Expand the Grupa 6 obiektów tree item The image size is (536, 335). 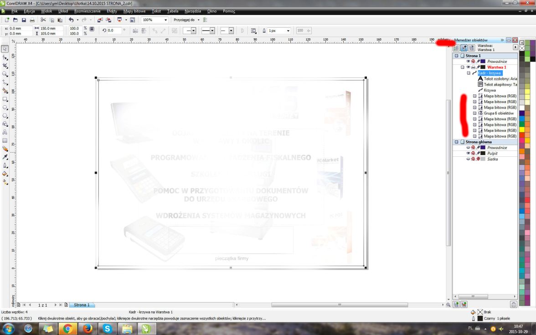[x=474, y=113]
